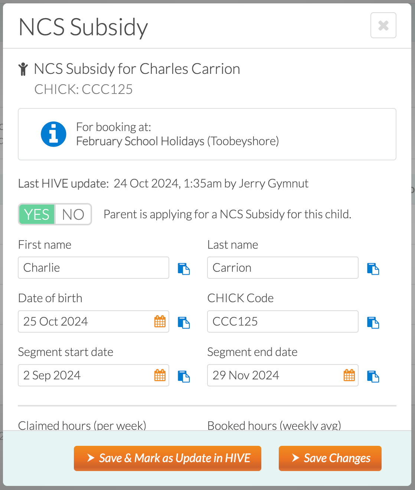Click the paste icon beside Last name
The image size is (415, 490).
click(x=373, y=268)
